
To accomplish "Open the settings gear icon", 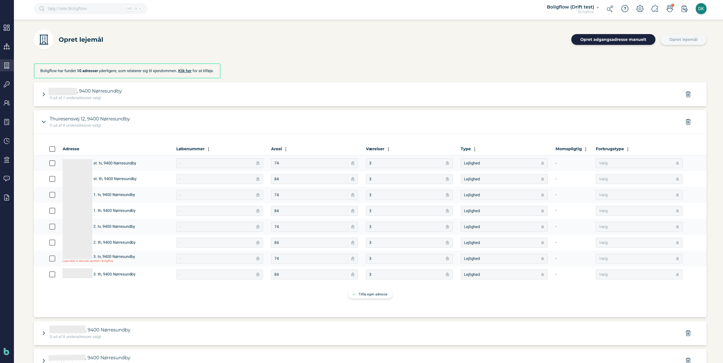I will click(x=640, y=9).
